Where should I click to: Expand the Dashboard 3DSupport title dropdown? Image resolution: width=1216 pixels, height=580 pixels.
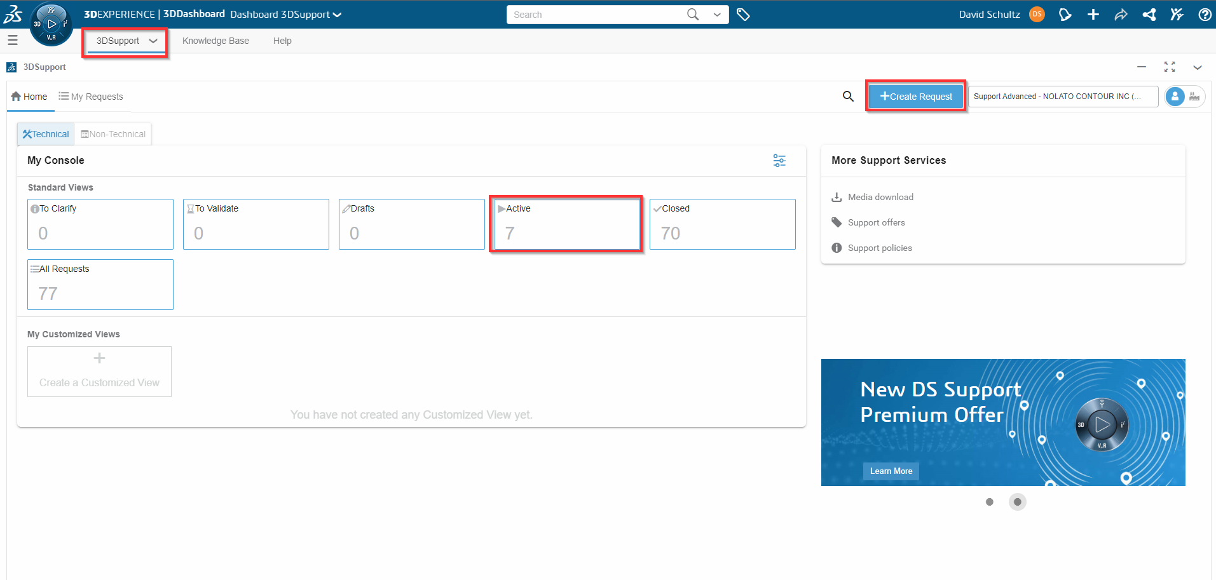point(337,15)
